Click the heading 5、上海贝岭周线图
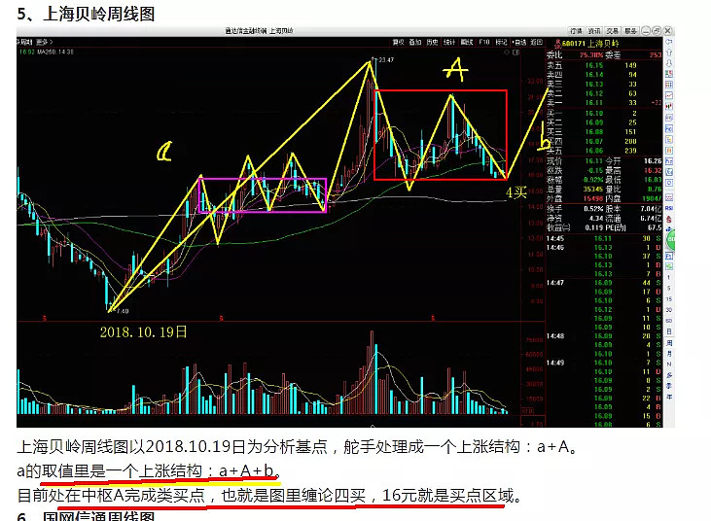711x521 pixels. coord(86,14)
